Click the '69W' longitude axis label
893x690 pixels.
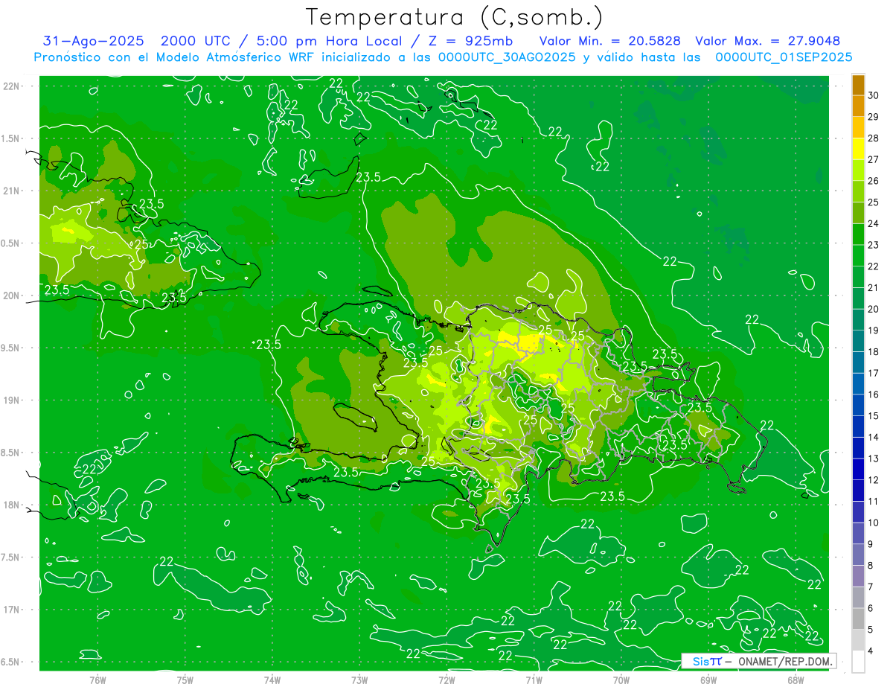[x=708, y=680]
